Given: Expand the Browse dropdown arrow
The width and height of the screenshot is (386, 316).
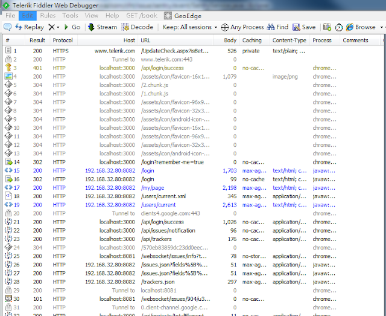Looking at the screenshot, I should (382, 27).
